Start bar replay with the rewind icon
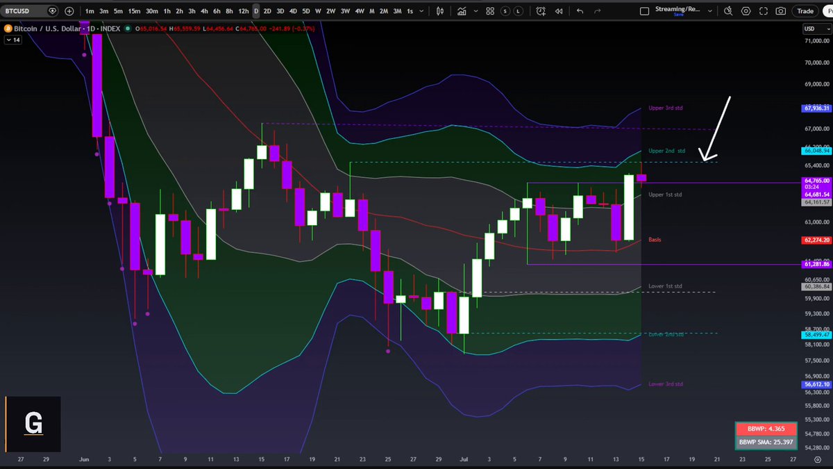Viewport: 833px width, 469px height. pos(560,11)
